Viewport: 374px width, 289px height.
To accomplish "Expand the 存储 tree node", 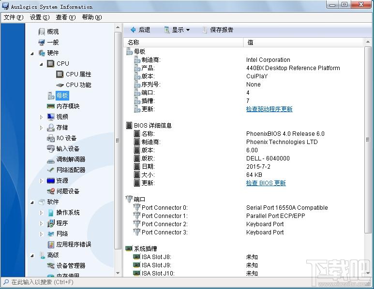I will coord(41,128).
